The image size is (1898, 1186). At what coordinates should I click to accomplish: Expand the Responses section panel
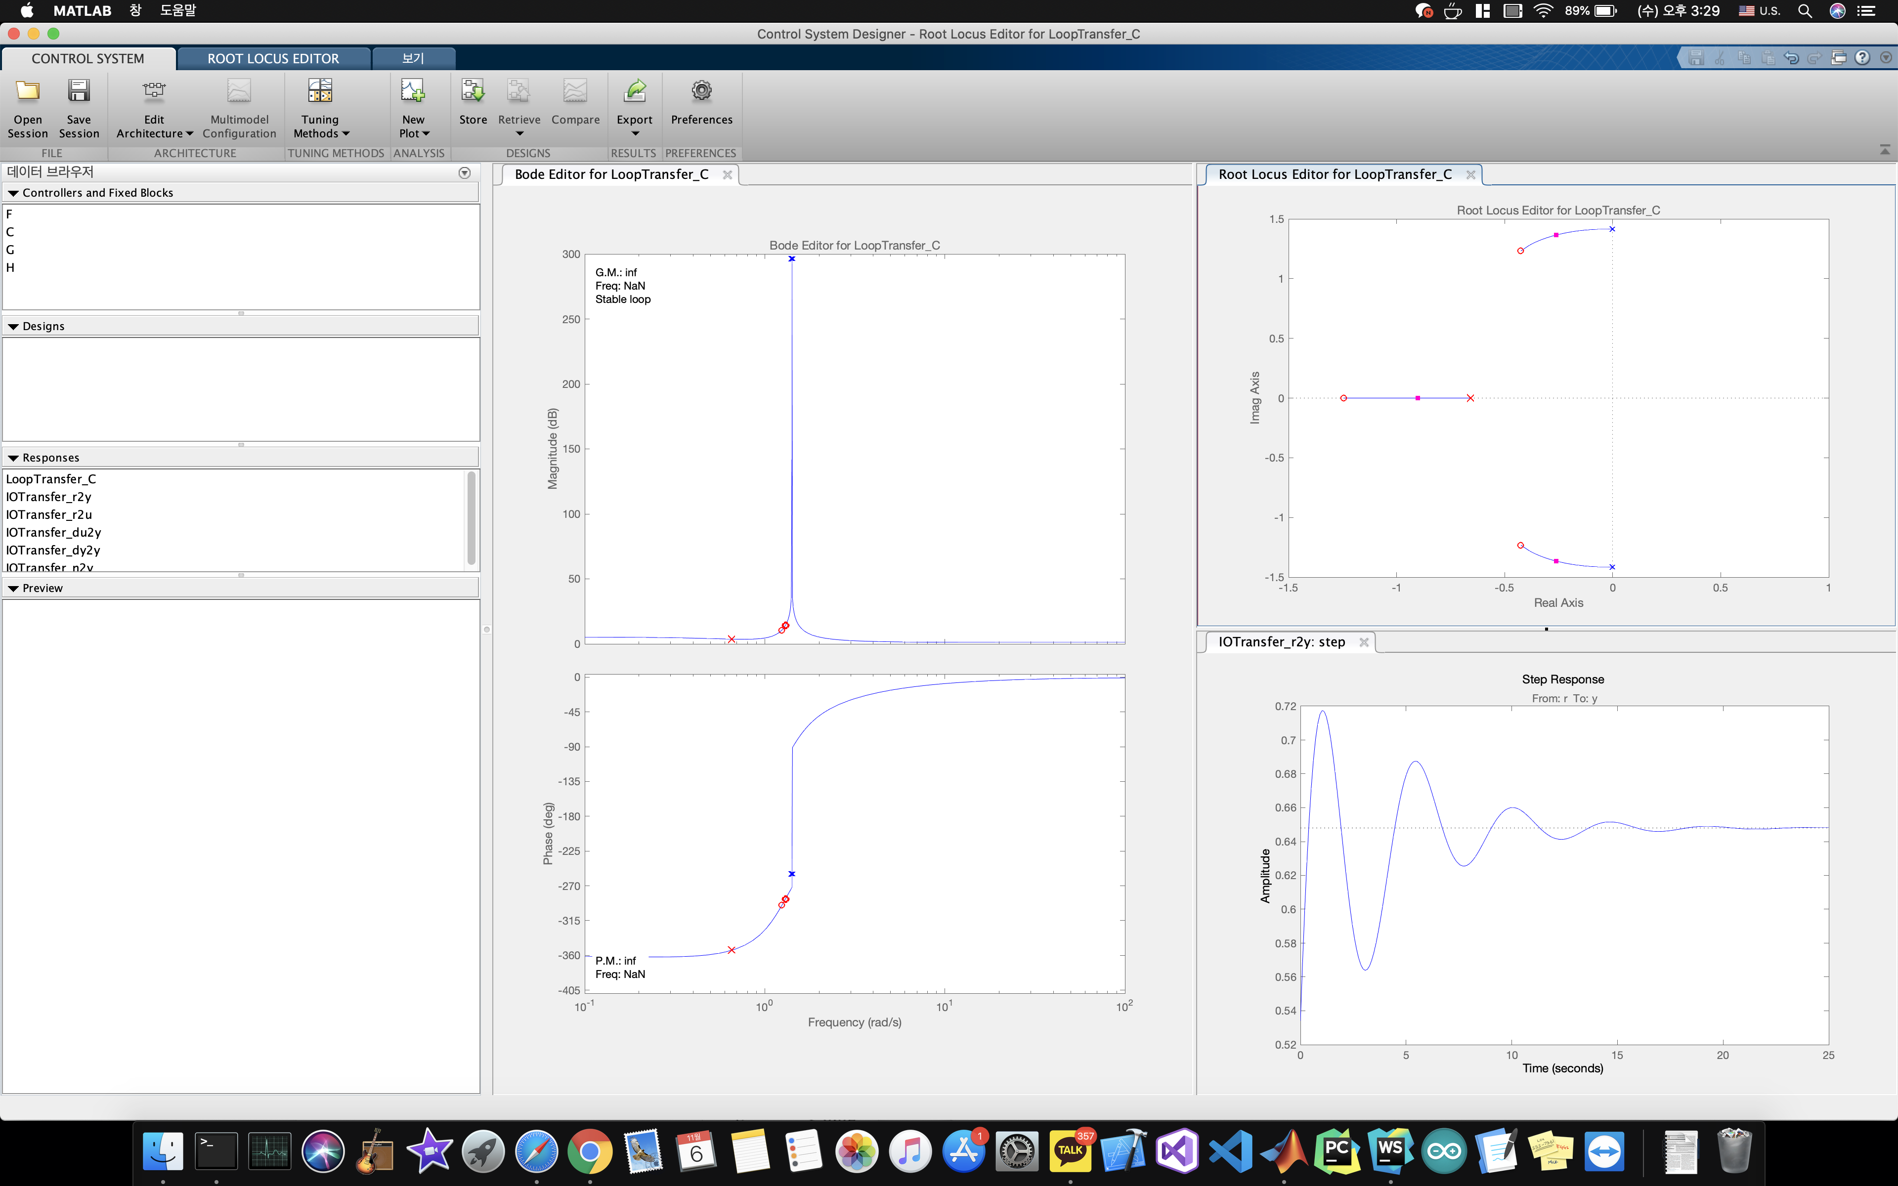pyautogui.click(x=14, y=457)
